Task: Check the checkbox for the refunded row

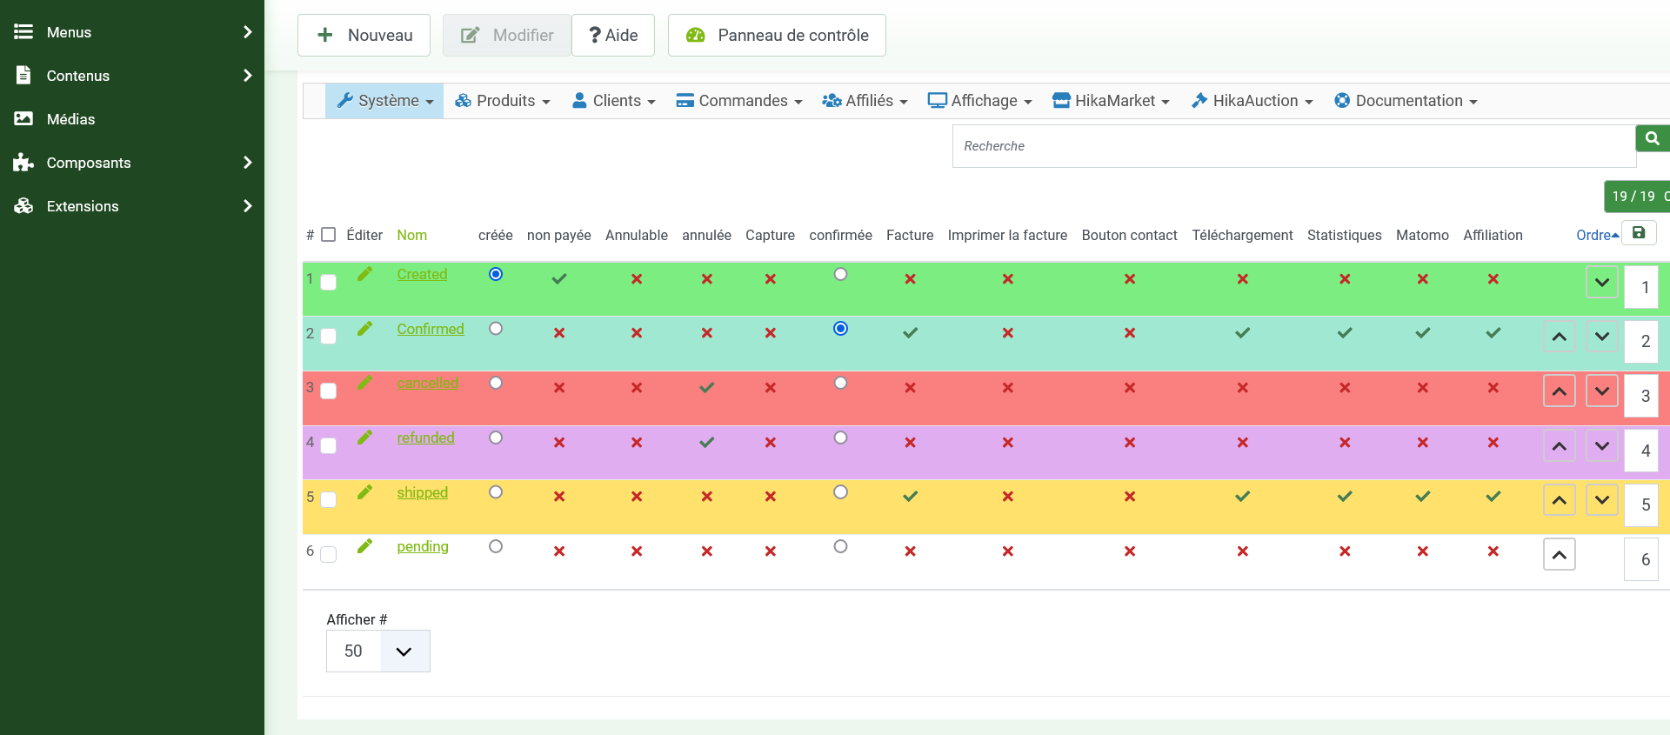Action: (329, 445)
